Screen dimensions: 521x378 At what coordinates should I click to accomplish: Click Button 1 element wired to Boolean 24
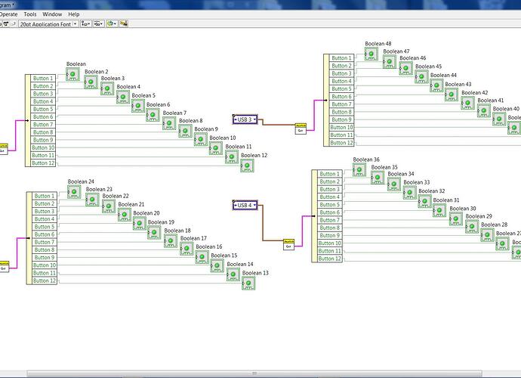click(x=45, y=196)
